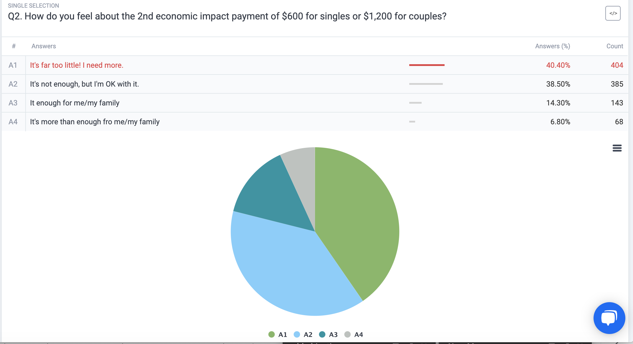The image size is (633, 344).
Task: Open the chart hamburger menu
Action: (x=617, y=148)
